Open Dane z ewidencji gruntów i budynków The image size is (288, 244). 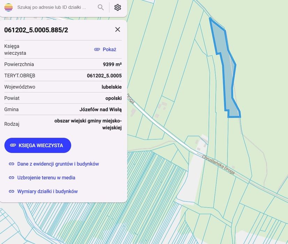[58, 164]
